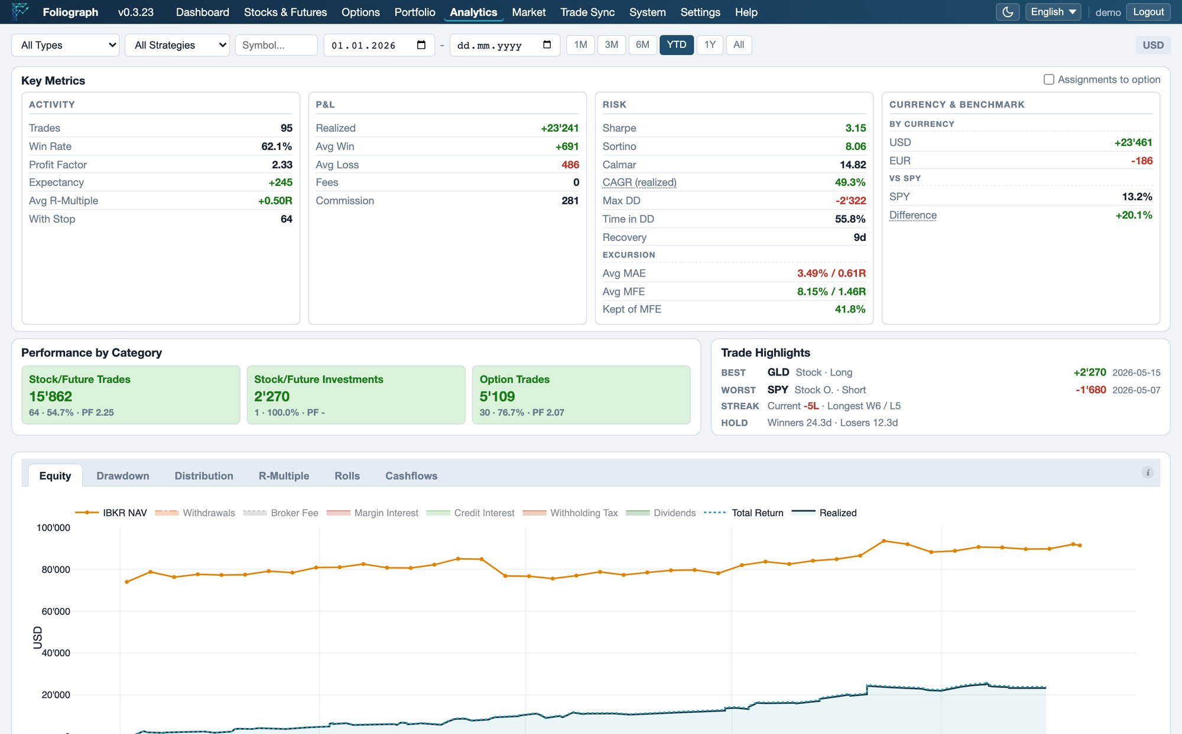The image size is (1182, 734).
Task: Select the 1M range button
Action: coord(580,45)
